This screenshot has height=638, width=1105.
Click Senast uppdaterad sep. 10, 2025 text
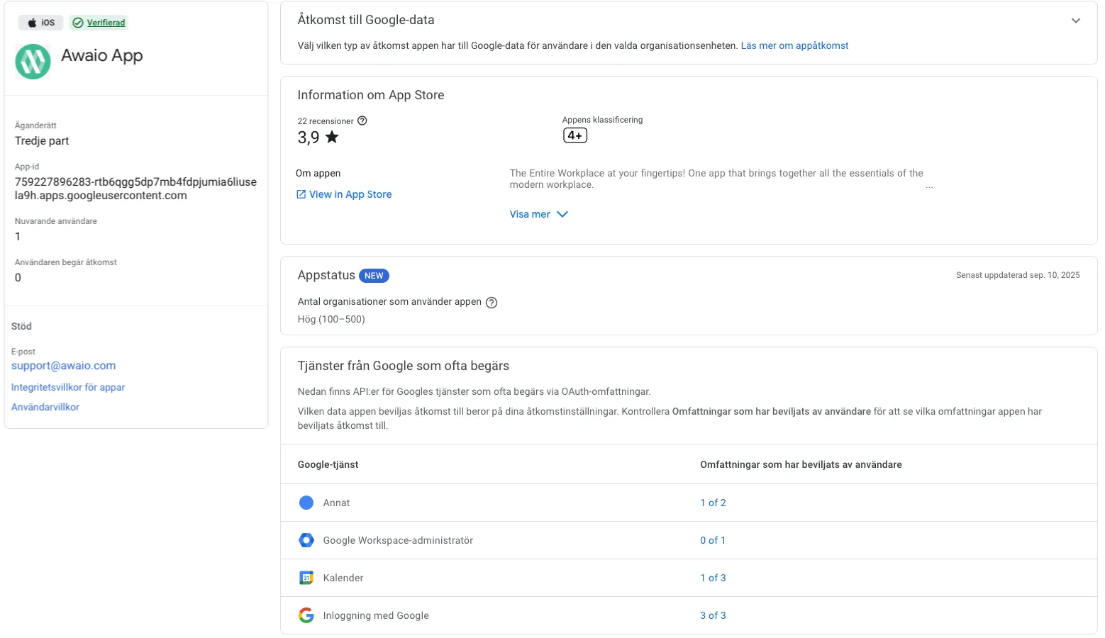(x=1018, y=275)
